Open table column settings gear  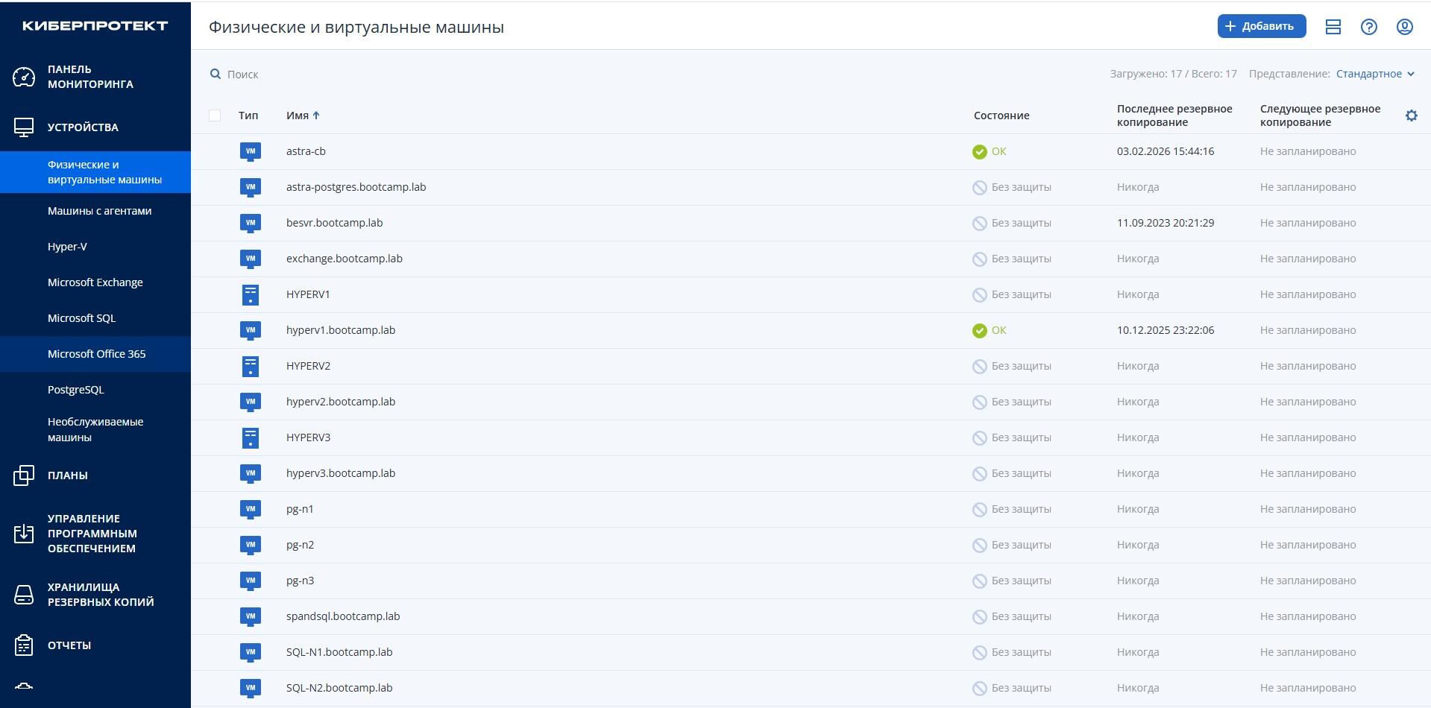coord(1411,116)
